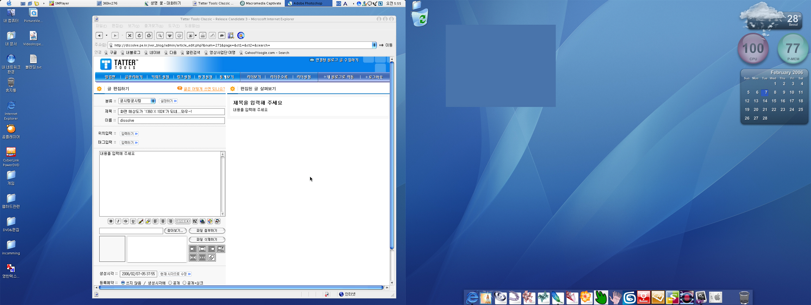Open the 환경설정 tab in Tatter Tools
The width and height of the screenshot is (811, 305).
click(x=205, y=77)
